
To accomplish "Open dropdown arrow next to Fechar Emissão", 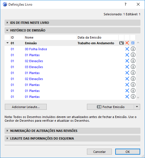I will pyautogui.click(x=137, y=107).
